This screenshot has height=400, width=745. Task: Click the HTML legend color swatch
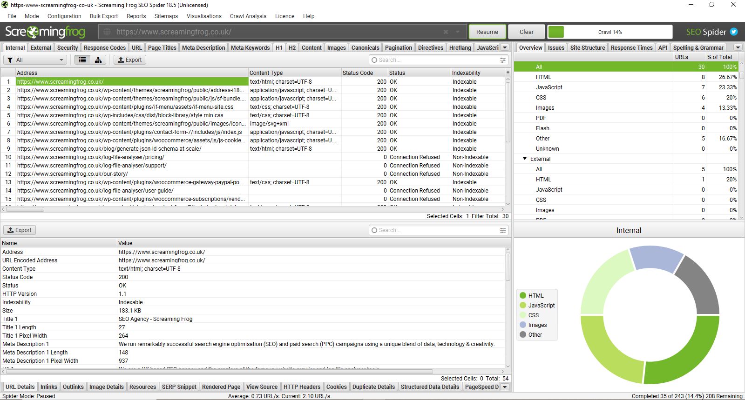(523, 295)
